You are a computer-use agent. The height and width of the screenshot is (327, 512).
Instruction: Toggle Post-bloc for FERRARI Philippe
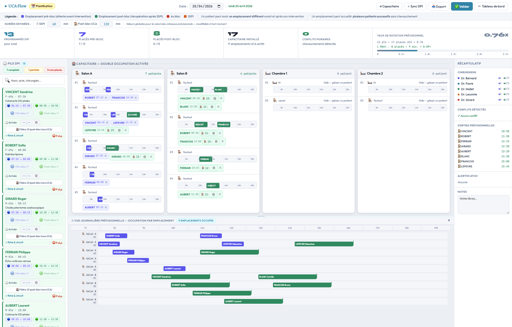(x=49, y=273)
